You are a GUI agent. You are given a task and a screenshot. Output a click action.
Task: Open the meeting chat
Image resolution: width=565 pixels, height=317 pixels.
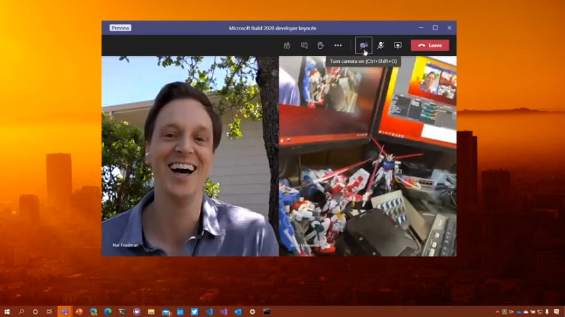[304, 46]
